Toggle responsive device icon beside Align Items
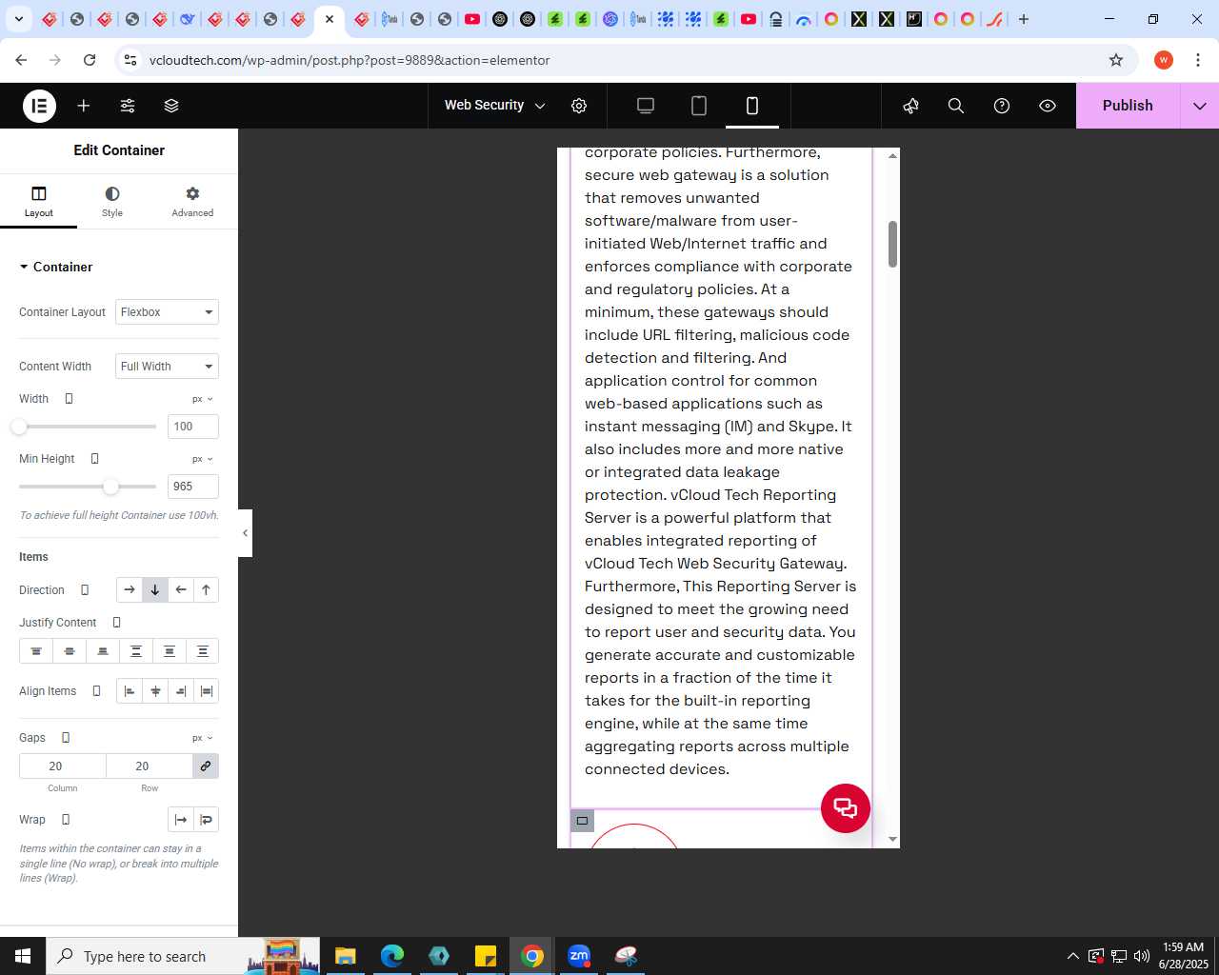Screen dimensions: 1219x975 click(96, 691)
